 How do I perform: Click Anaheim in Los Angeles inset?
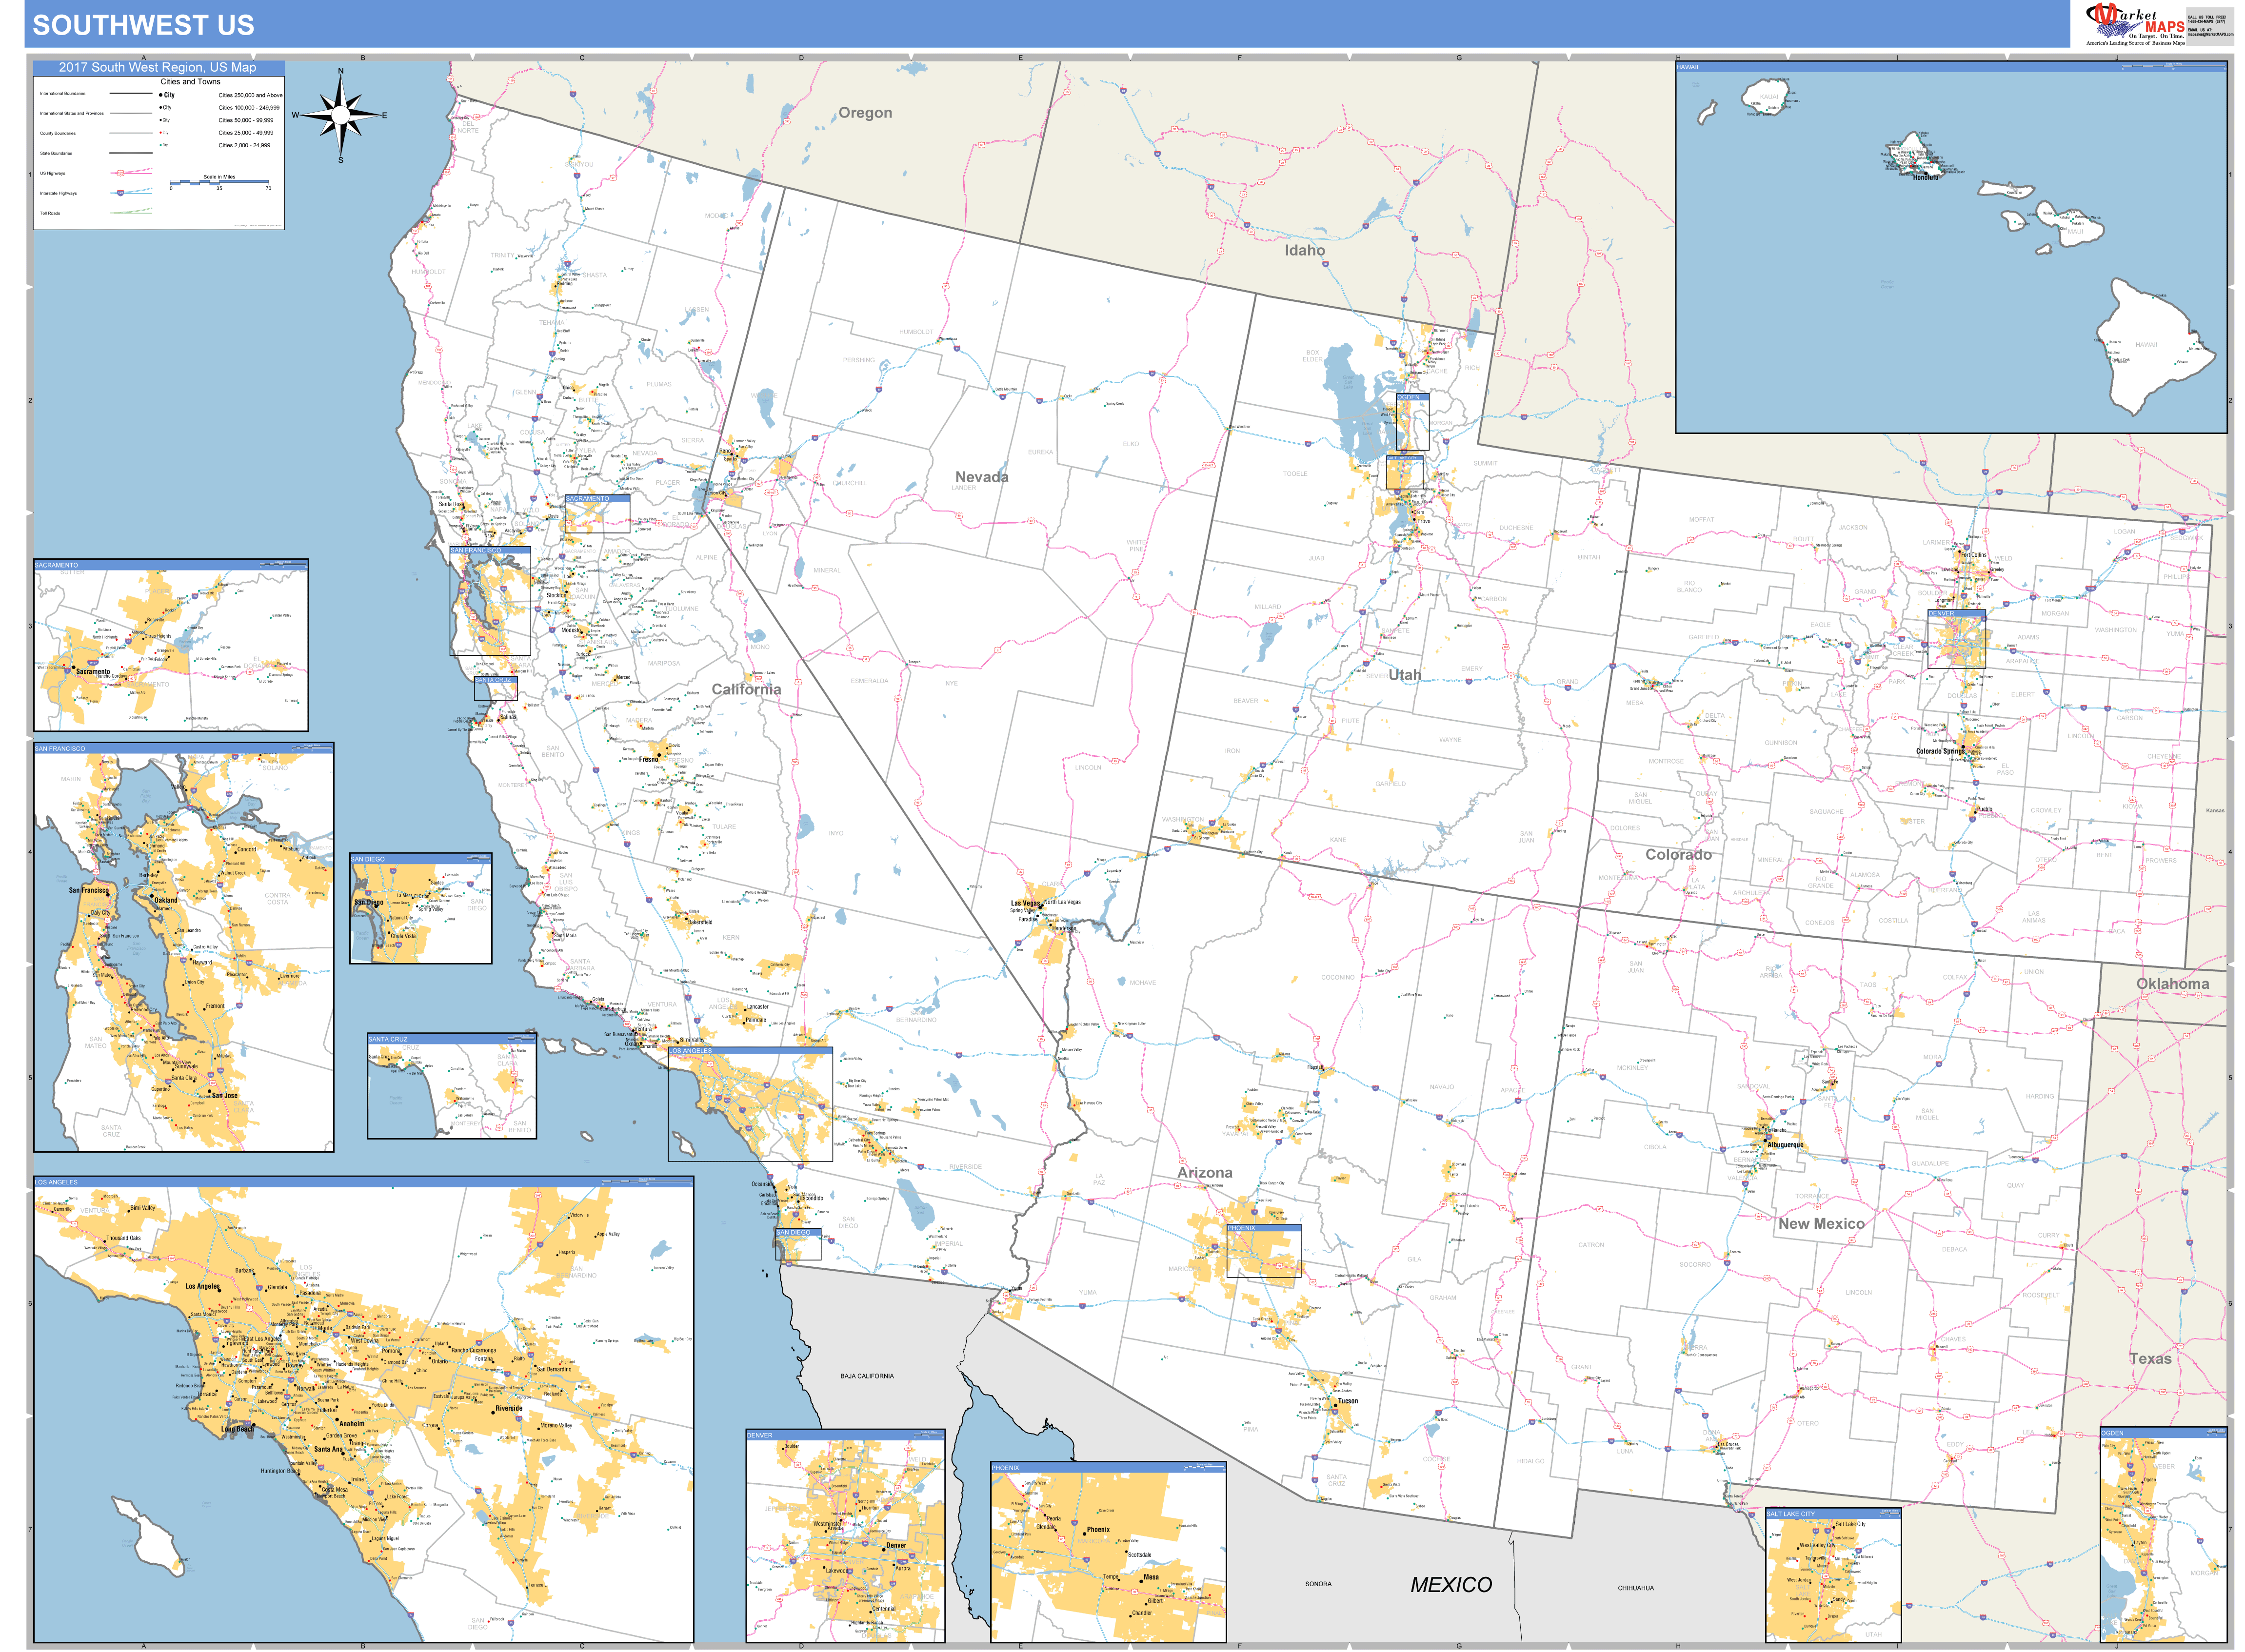point(352,1423)
